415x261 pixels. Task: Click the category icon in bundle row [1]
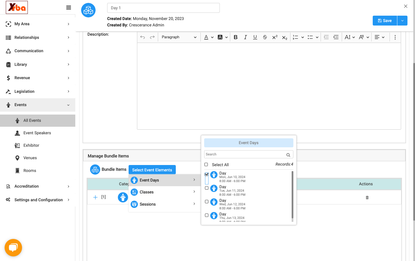(123, 197)
